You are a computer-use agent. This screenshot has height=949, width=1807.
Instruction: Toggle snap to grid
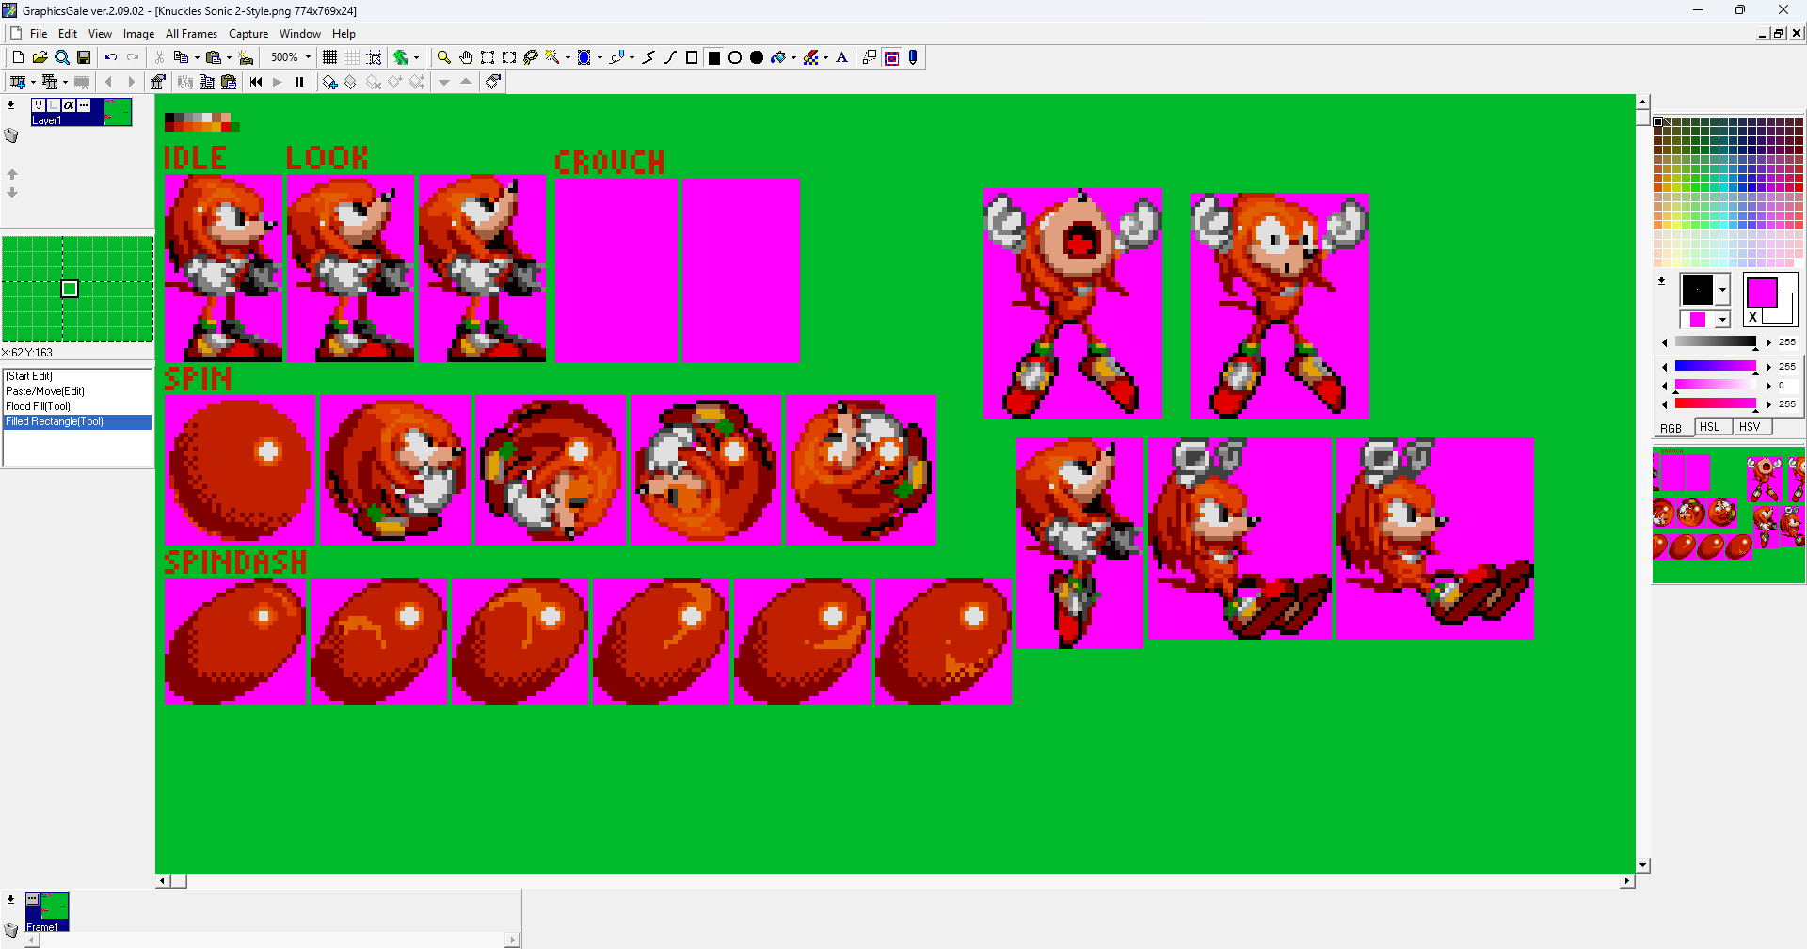(x=374, y=57)
